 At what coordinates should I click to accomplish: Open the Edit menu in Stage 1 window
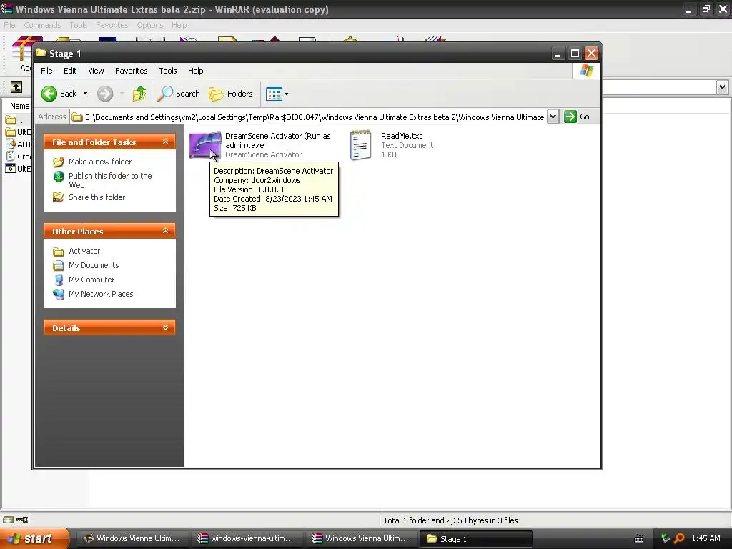click(x=70, y=71)
